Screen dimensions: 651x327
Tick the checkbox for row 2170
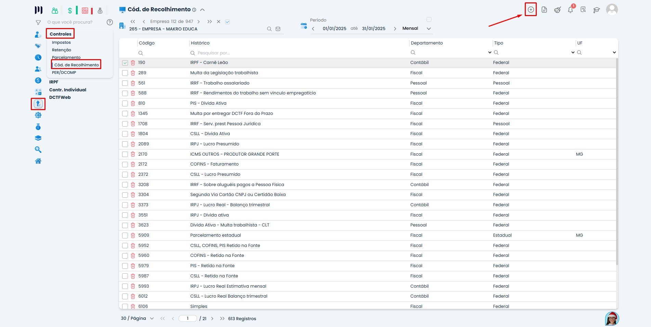click(125, 154)
